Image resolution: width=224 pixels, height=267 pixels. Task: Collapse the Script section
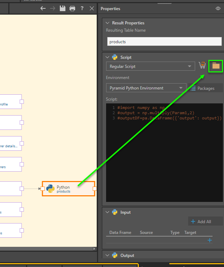tap(107, 57)
